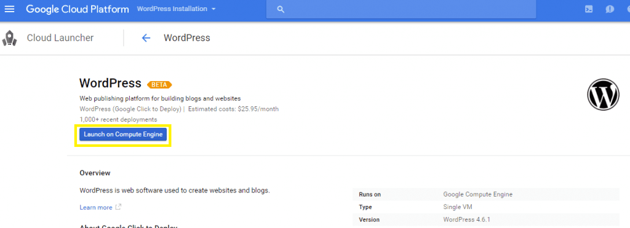
Task: Click the Google Cloud Platform title
Action: (x=78, y=9)
